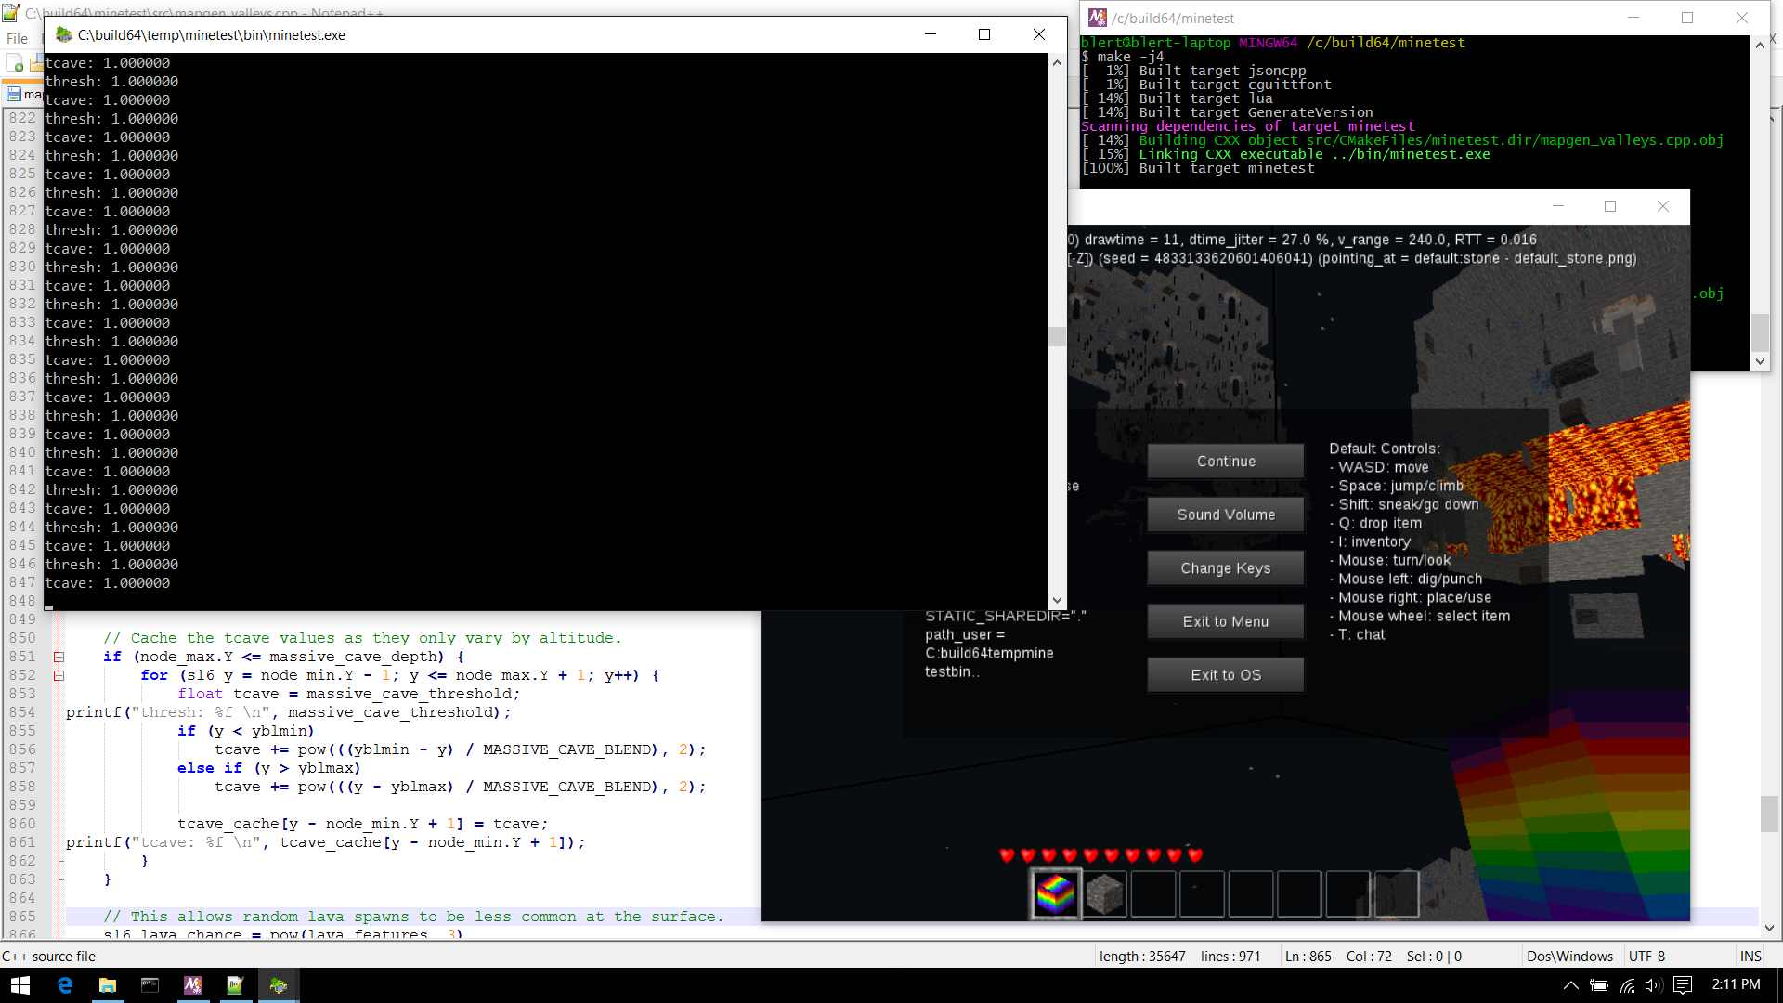Open the MSYS2 terminal taskbar icon
Screen dimensions: 1783x1003
click(192, 985)
